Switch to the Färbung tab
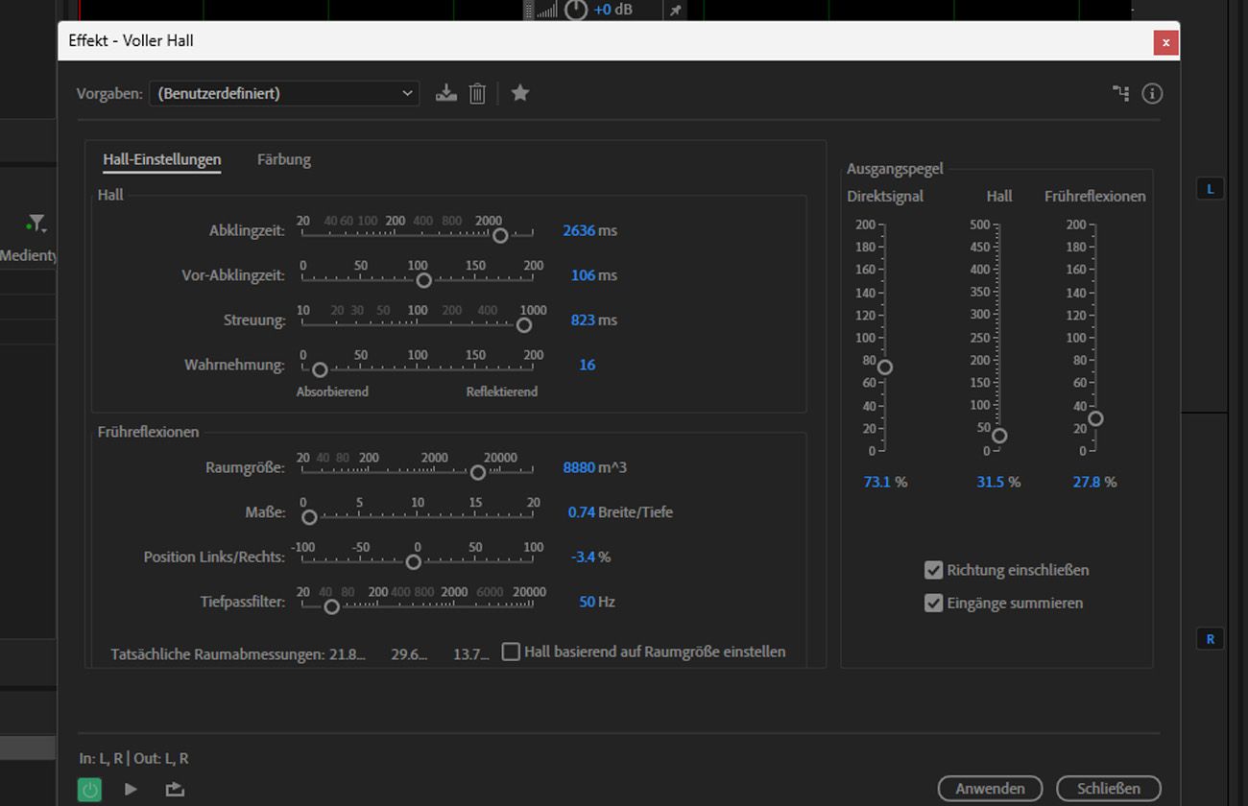The width and height of the screenshot is (1248, 806). [283, 159]
